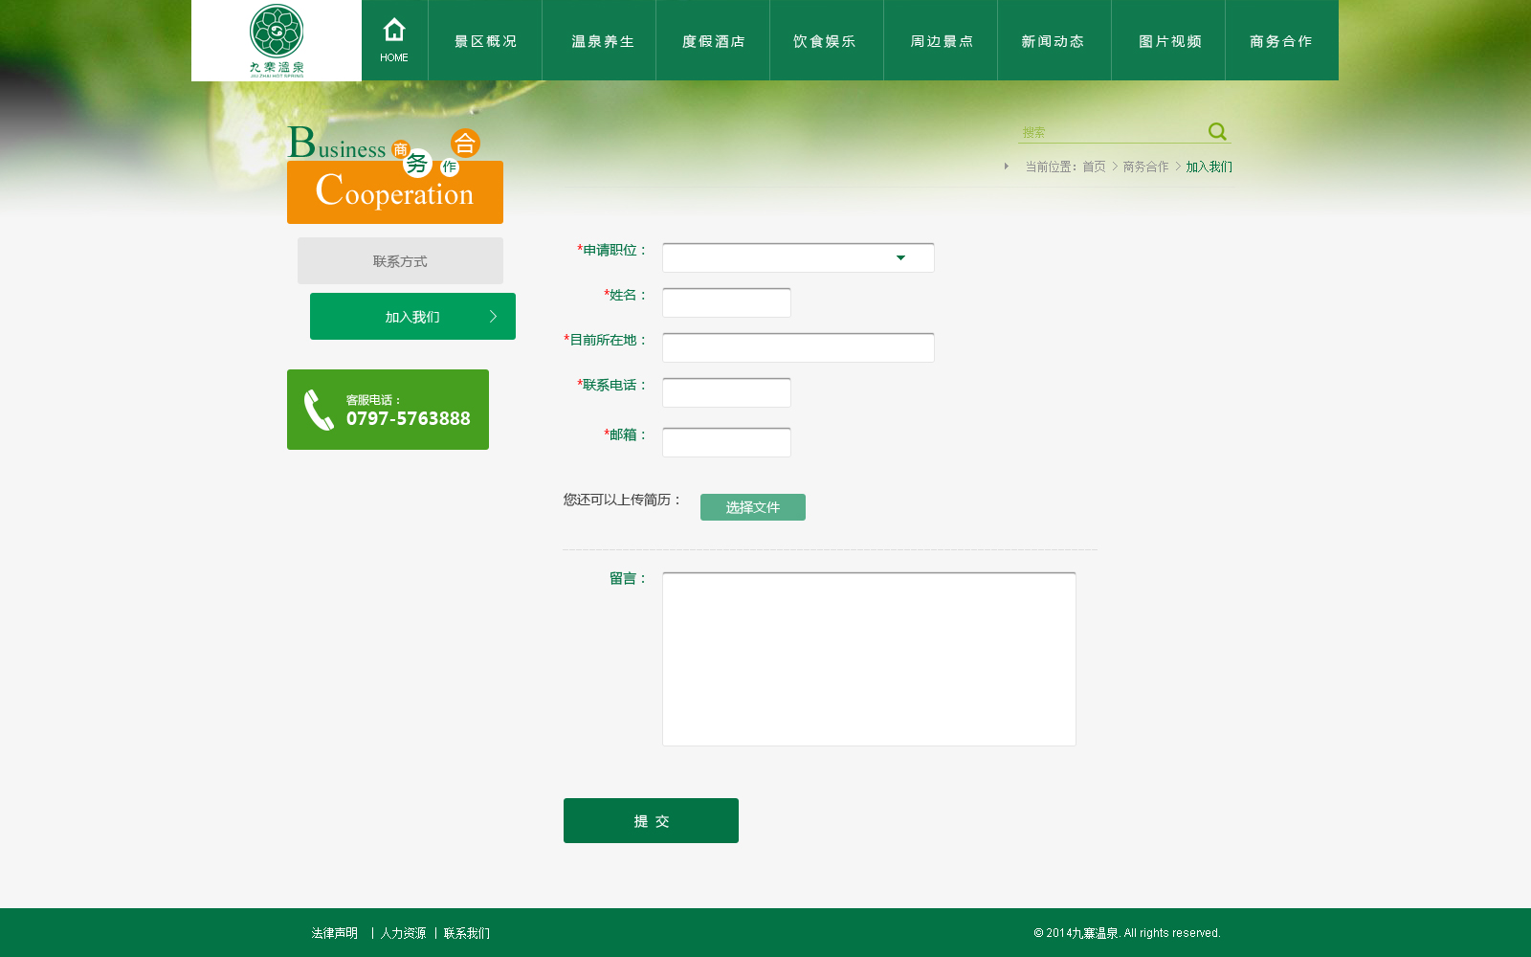
Task: Click the 九寨温泉 logo
Action: tap(277, 40)
